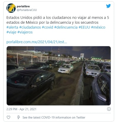Click the porlalibre profile avatar
This screenshot has width=118, height=123.
point(11,8)
